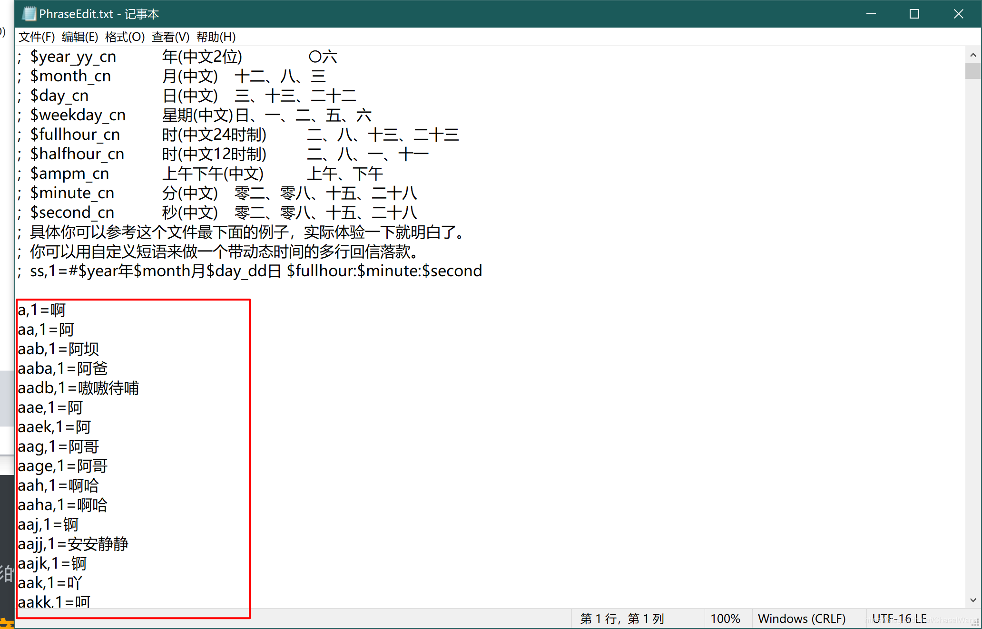982x629 pixels.
Task: Click the scrollbar up arrow
Action: coord(973,55)
